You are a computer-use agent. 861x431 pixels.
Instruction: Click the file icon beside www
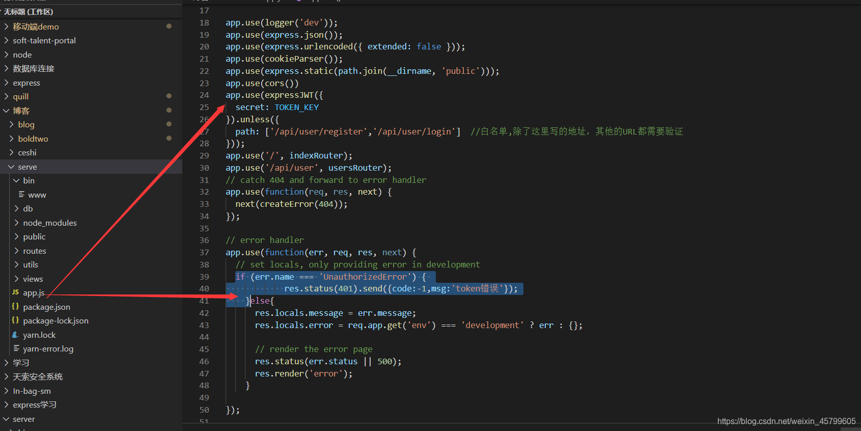coord(21,195)
